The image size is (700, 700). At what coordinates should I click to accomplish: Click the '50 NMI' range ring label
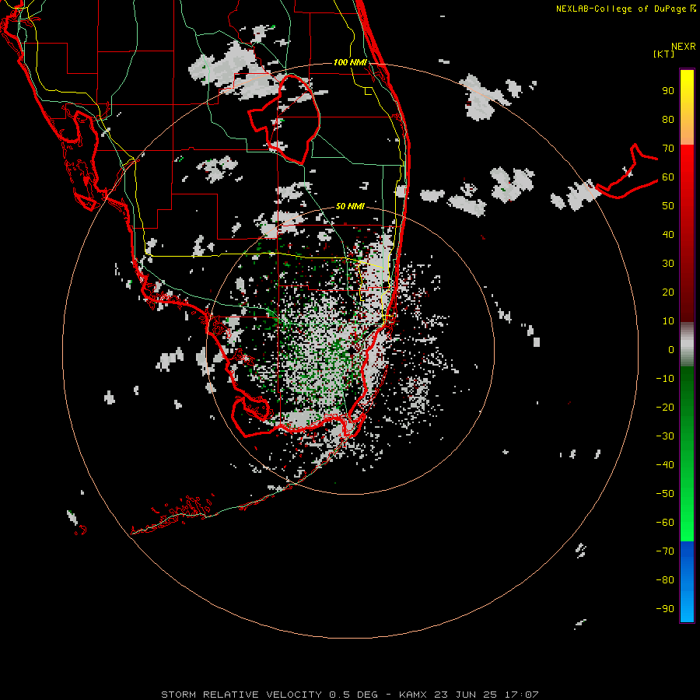pyautogui.click(x=349, y=206)
